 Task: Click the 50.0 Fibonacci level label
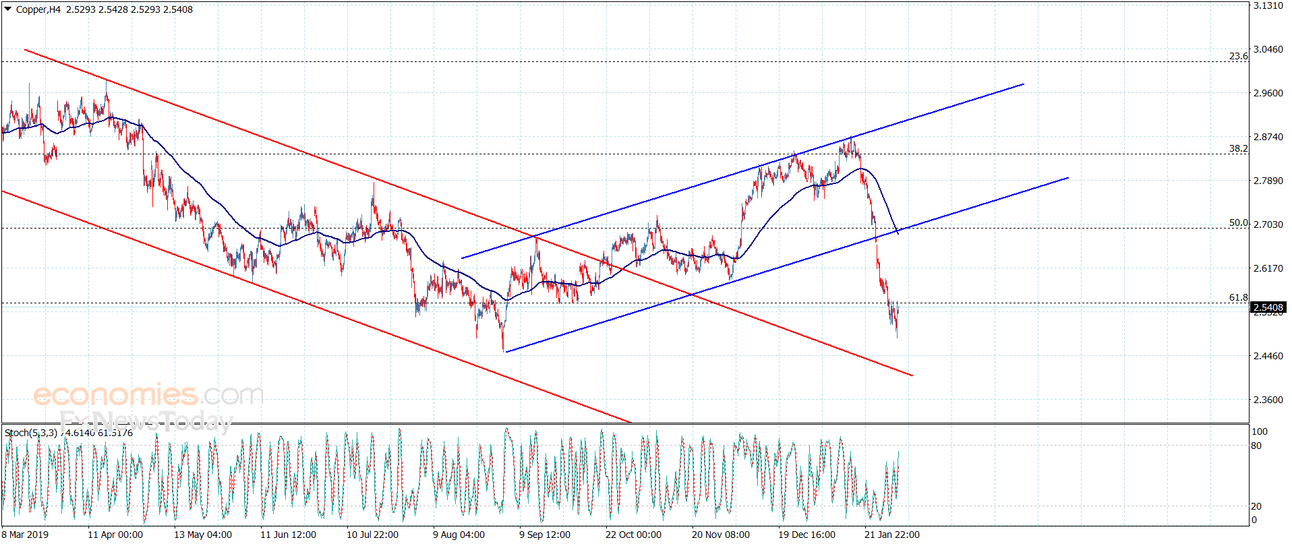click(1238, 222)
